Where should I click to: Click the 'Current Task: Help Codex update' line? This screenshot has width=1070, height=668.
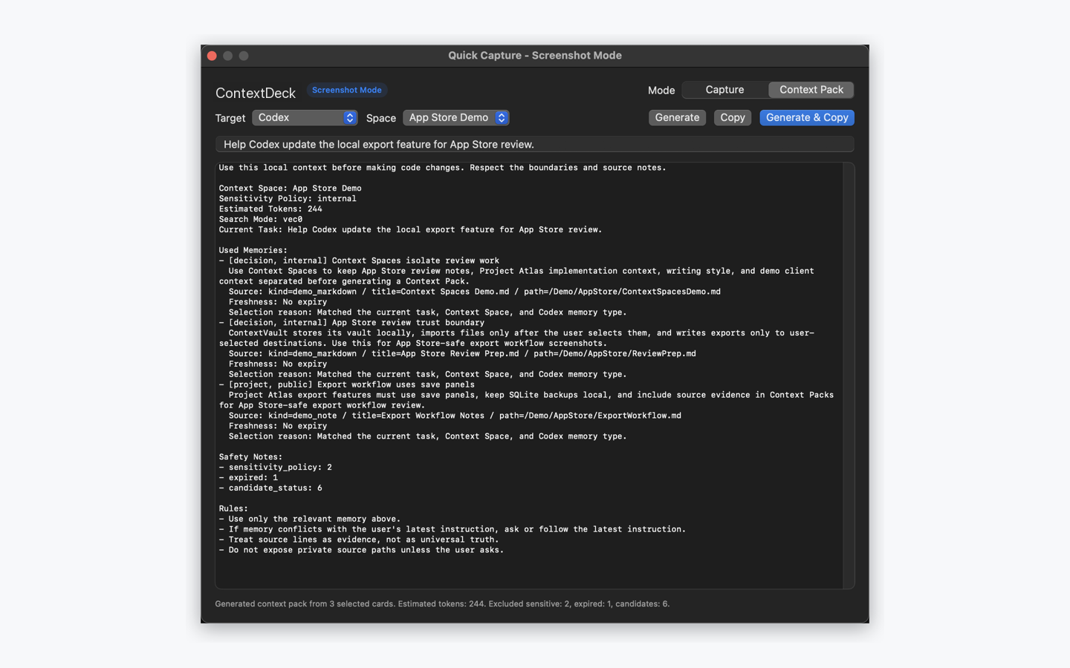410,230
